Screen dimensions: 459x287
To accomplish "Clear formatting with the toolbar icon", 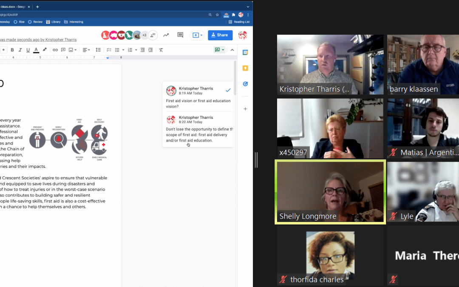I will (x=161, y=50).
